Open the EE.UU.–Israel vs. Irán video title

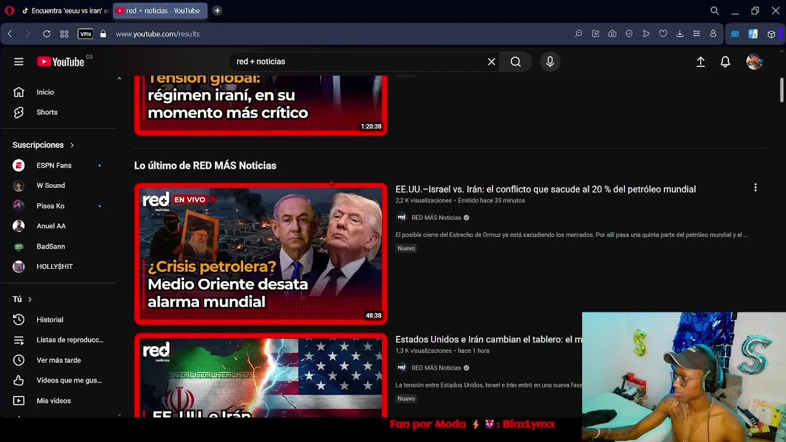click(x=545, y=189)
